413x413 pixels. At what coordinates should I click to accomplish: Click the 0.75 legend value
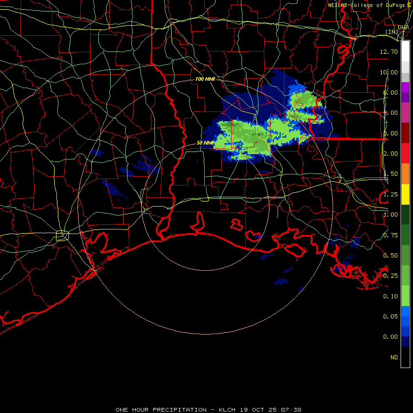coord(391,235)
